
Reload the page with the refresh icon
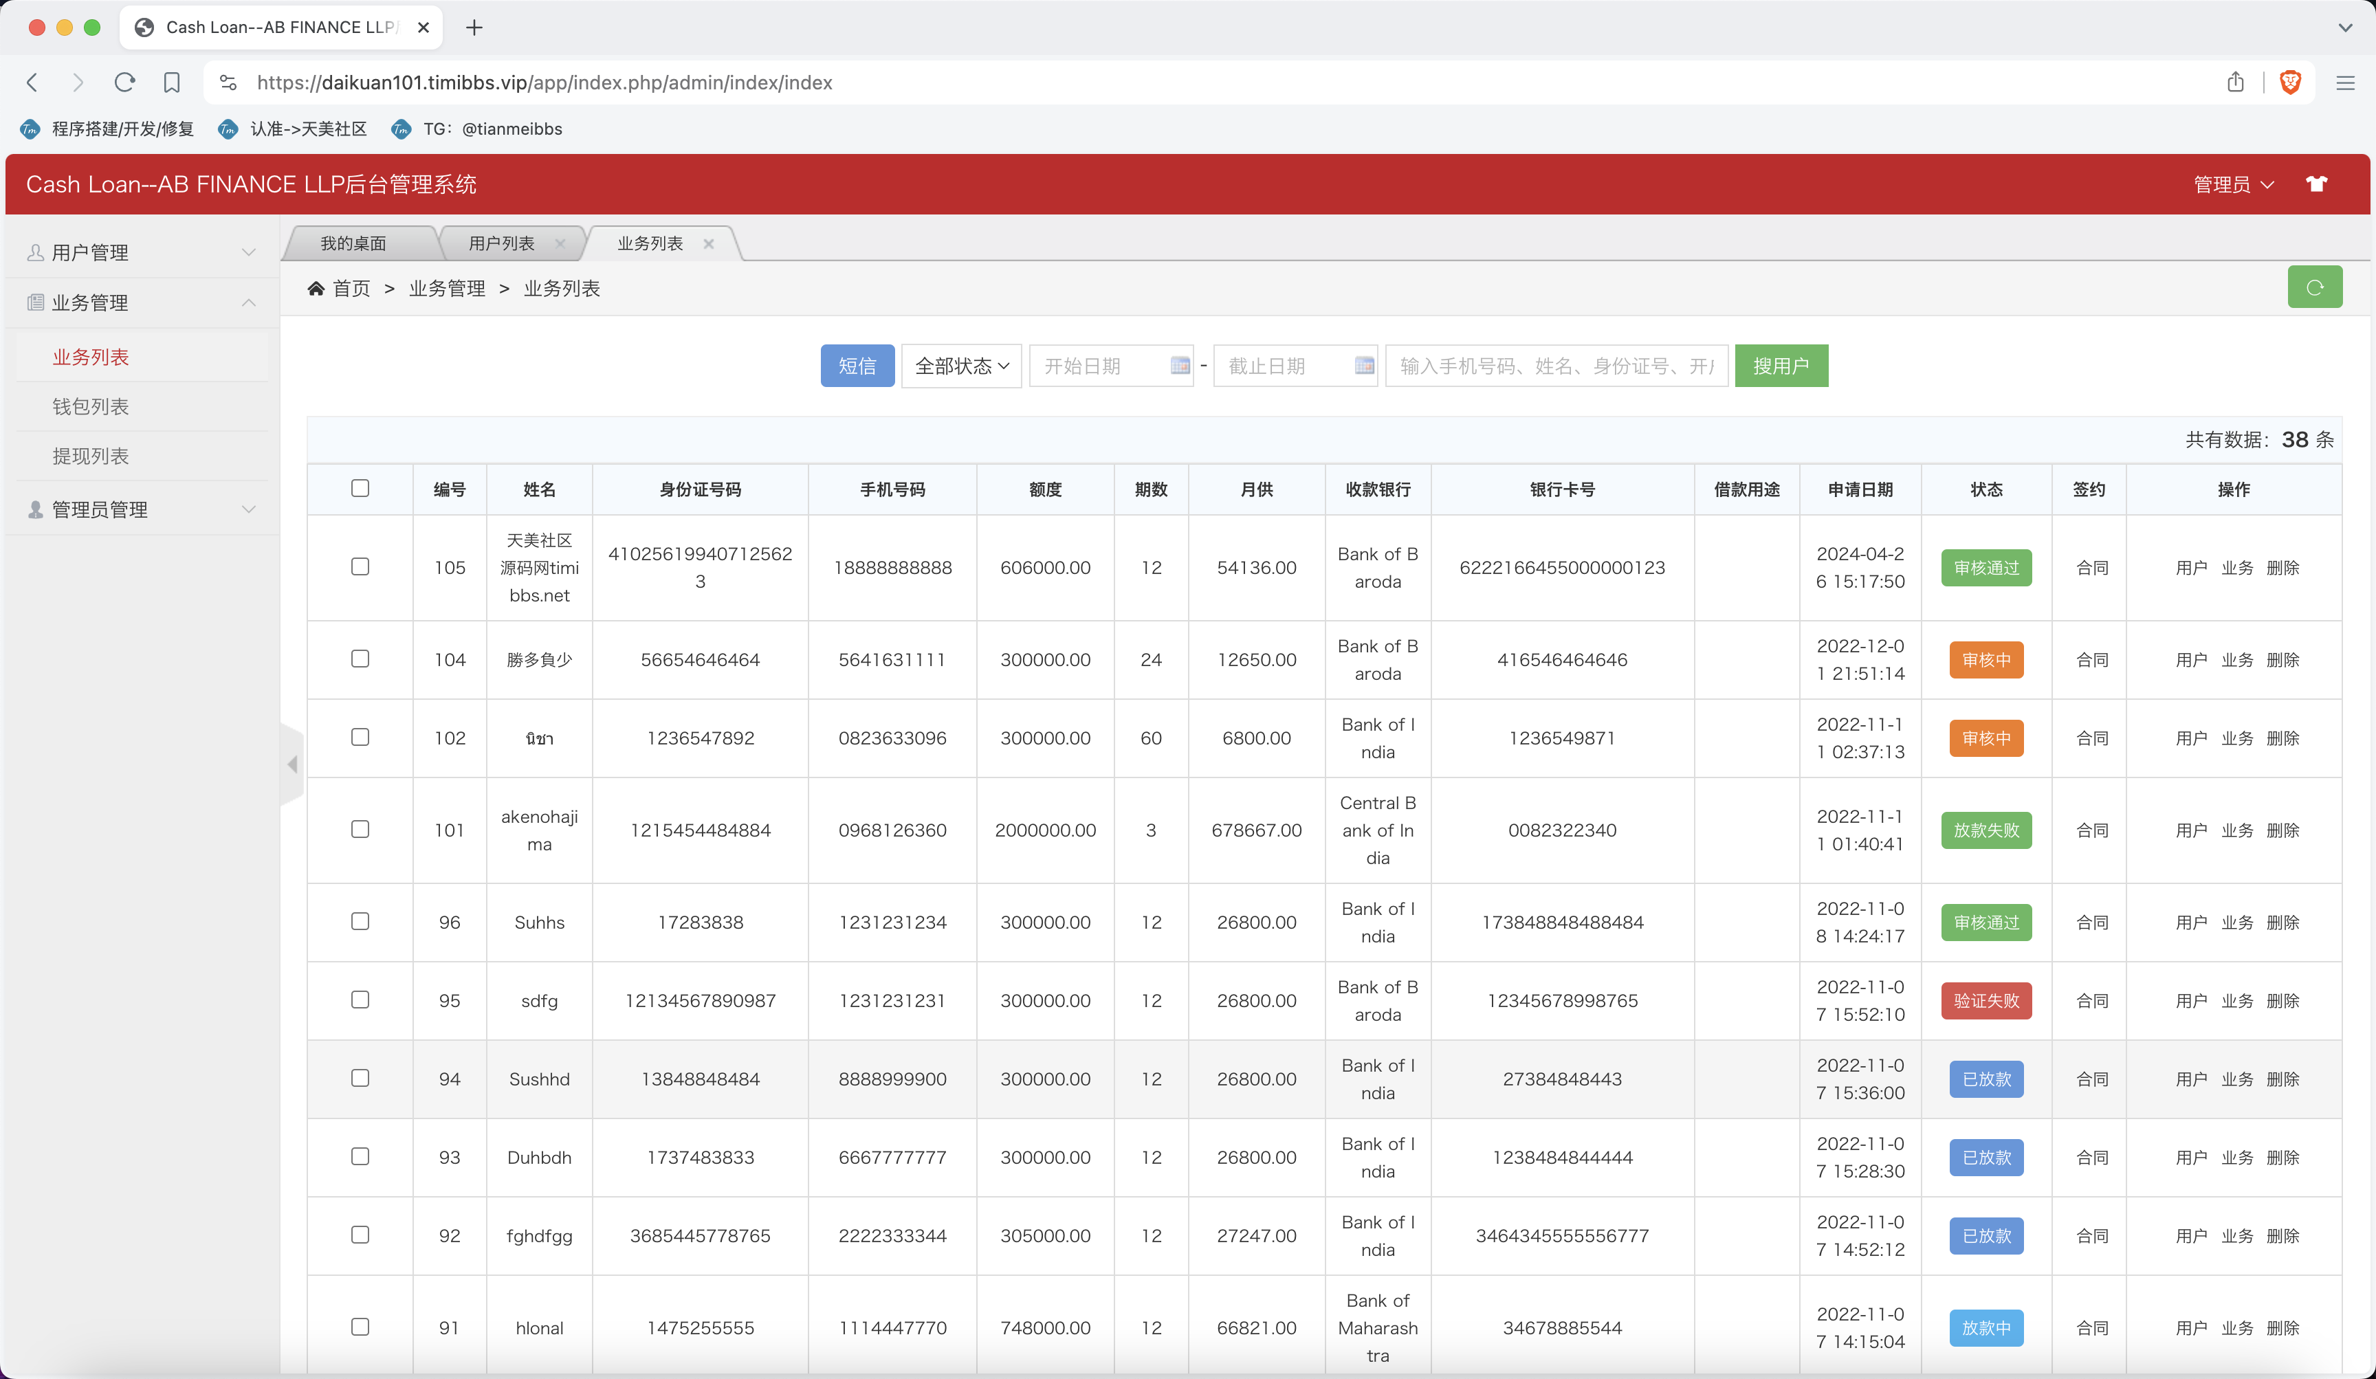point(124,83)
